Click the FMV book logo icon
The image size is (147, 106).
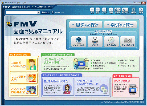coord(9,24)
